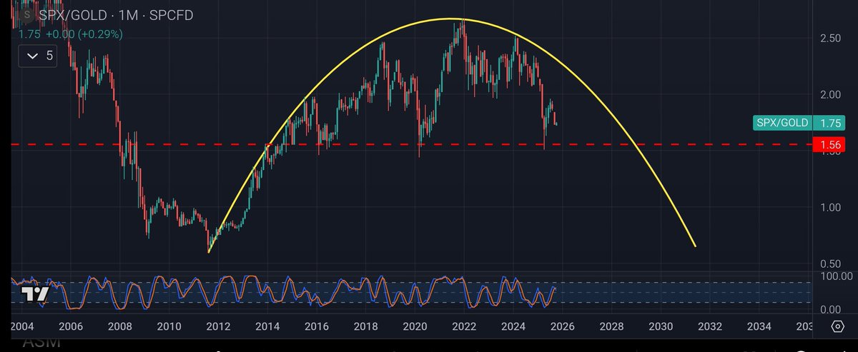Click the 1.00 price axis label
Screen dimensions: 858x352
click(829, 208)
